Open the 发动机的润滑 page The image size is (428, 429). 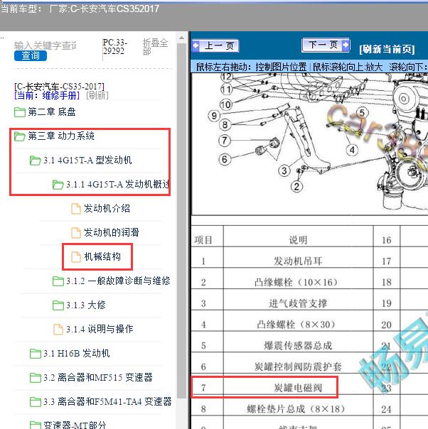tap(111, 232)
